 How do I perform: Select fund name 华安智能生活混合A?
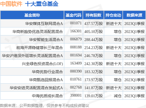pos(46,40)
